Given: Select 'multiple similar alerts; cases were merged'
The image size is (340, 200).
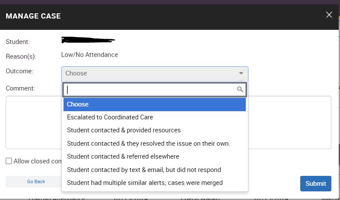Looking at the screenshot, I should [145, 183].
